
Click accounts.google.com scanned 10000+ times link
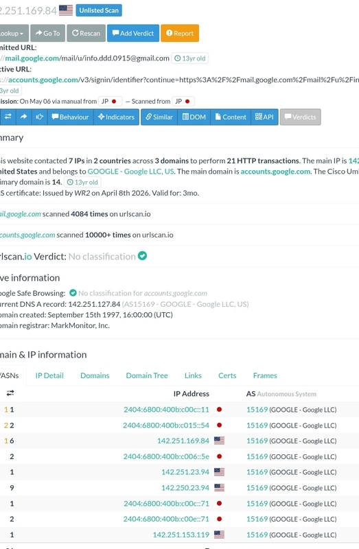point(27,235)
